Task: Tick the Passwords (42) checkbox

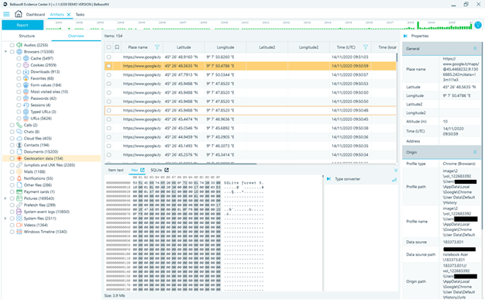Action: click(19, 98)
